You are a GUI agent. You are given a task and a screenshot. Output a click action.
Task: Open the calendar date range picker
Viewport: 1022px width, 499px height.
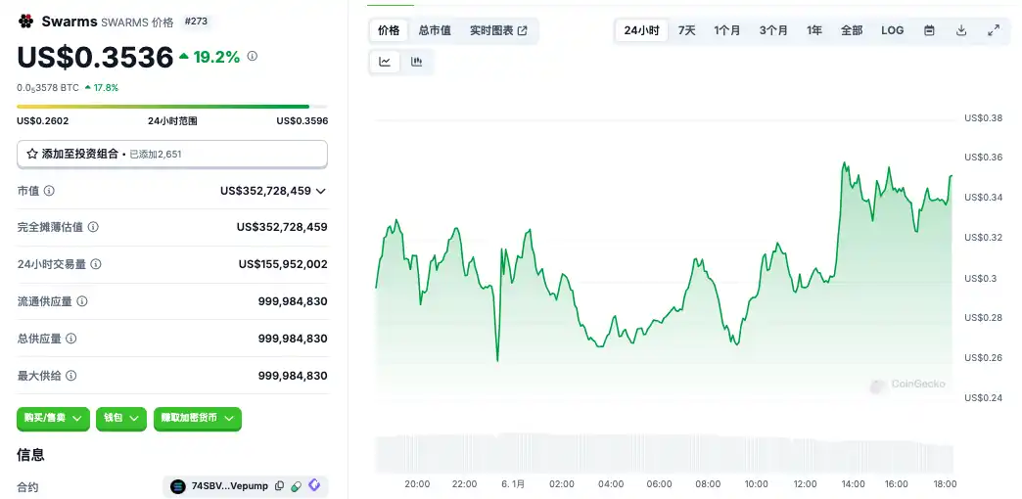coord(929,30)
